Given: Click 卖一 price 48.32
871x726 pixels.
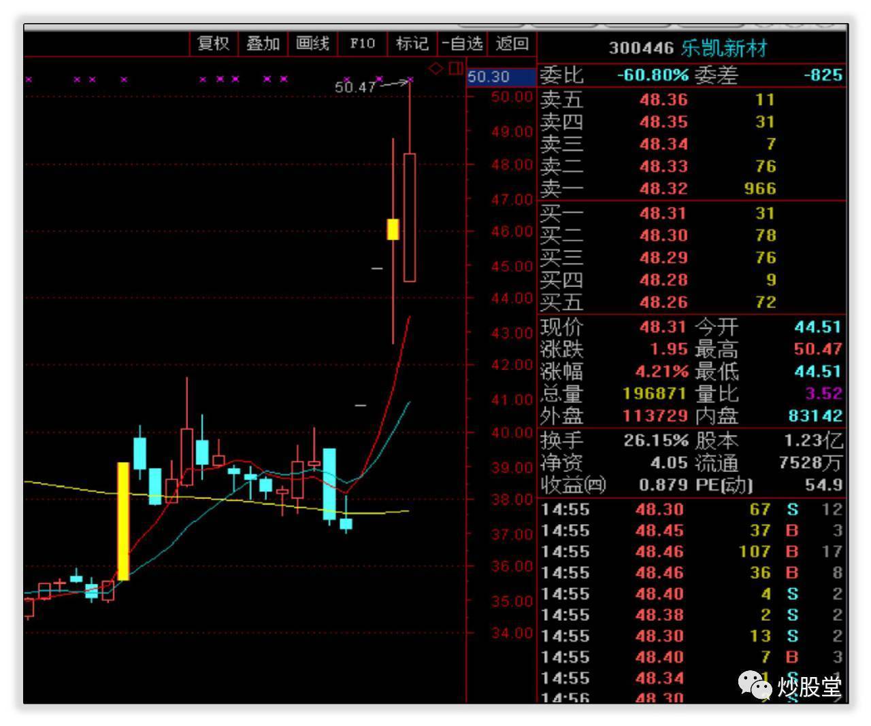Looking at the screenshot, I should 663,188.
